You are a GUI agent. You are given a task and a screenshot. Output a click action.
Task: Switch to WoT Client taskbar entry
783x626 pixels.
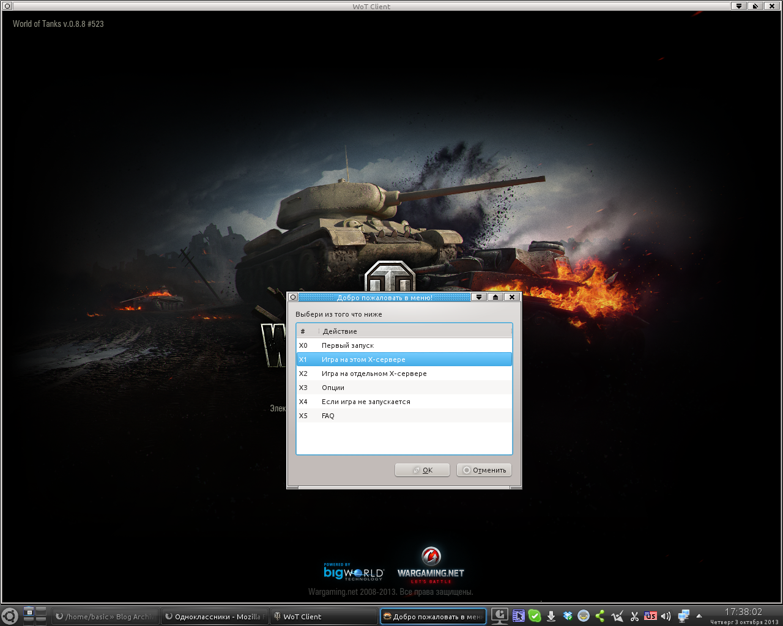324,616
